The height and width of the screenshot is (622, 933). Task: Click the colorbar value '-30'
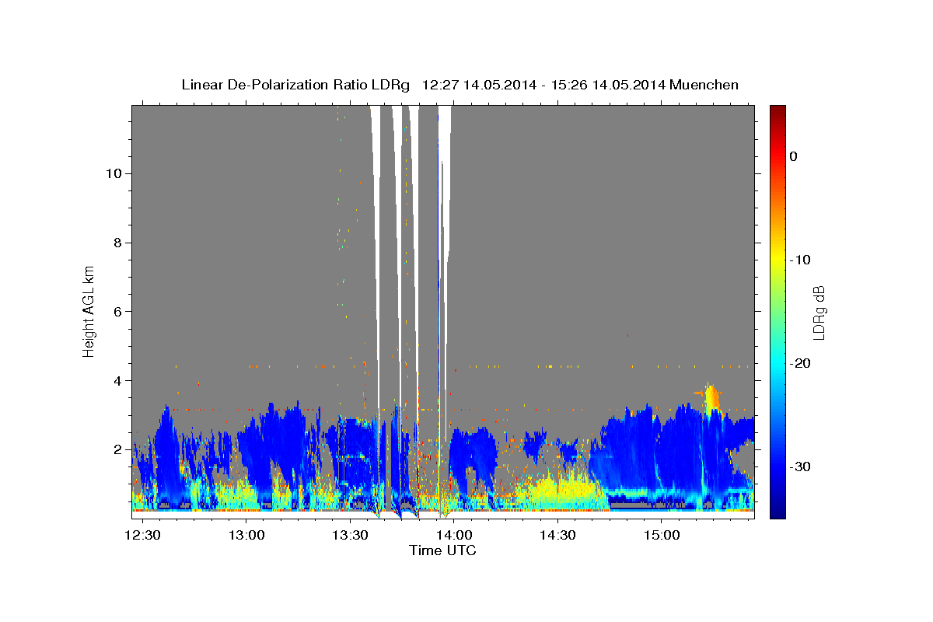799,466
